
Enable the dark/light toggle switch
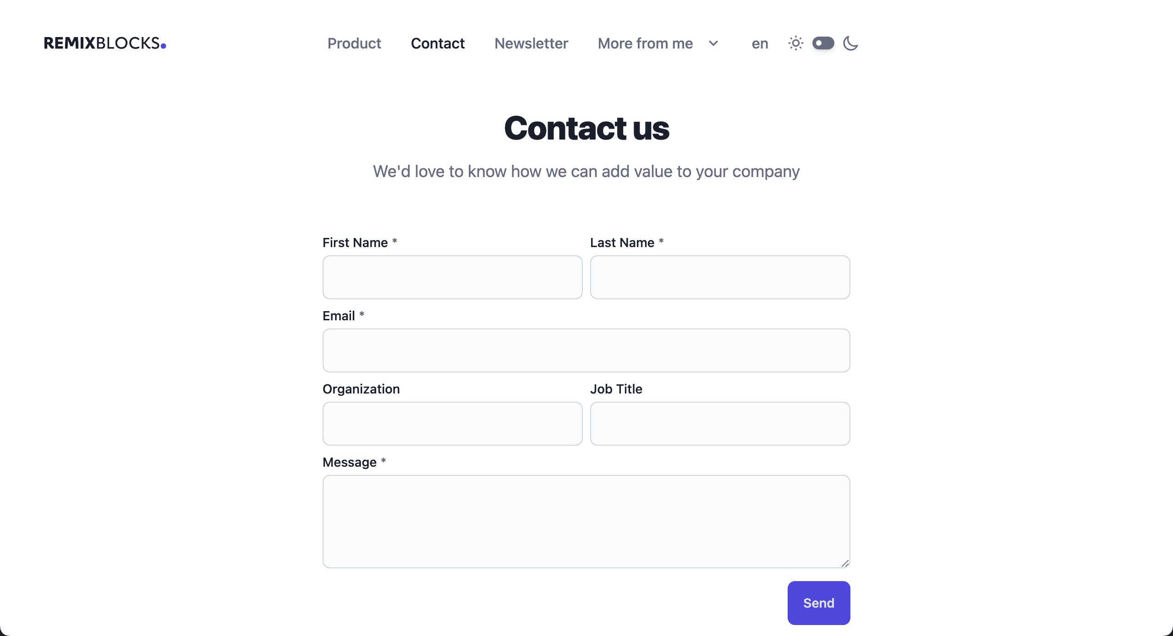823,43
